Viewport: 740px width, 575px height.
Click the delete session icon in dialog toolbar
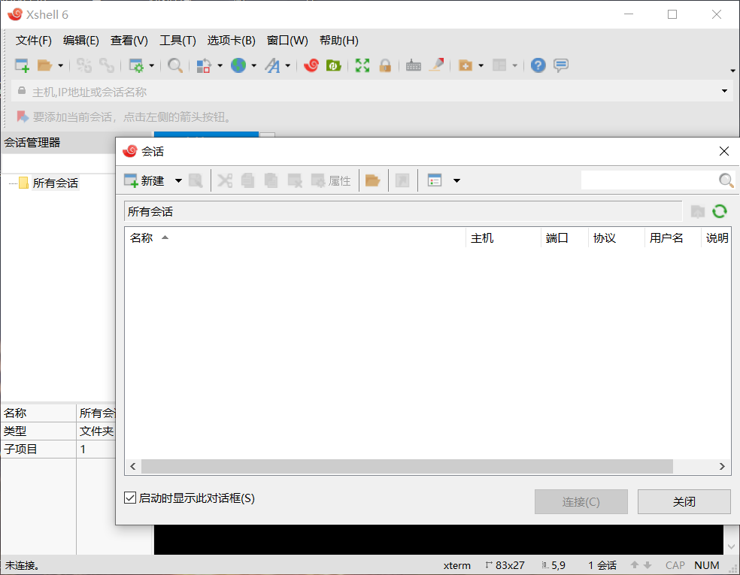pyautogui.click(x=295, y=180)
